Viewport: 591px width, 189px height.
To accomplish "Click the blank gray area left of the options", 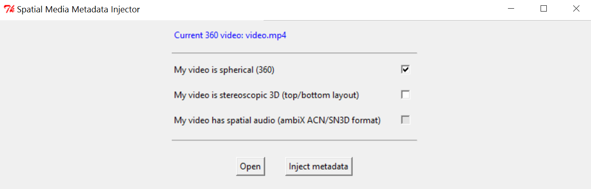I will [x=83, y=103].
